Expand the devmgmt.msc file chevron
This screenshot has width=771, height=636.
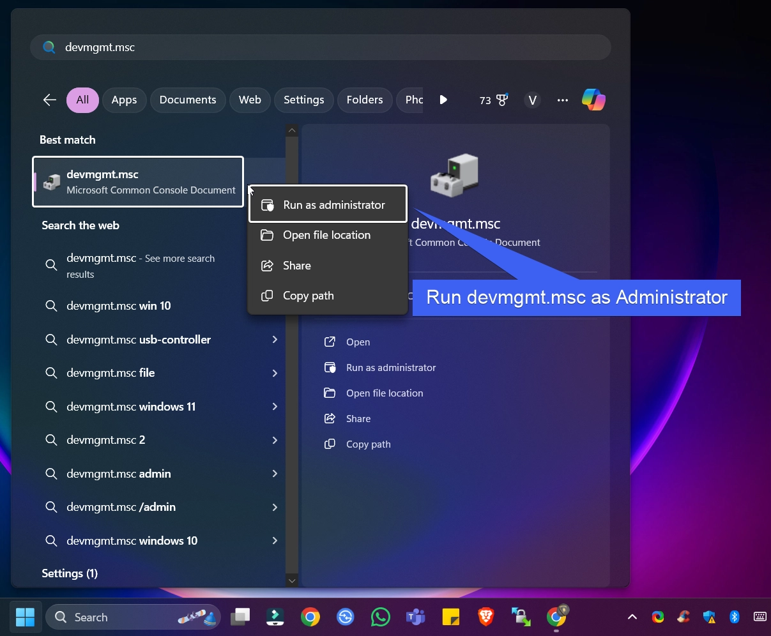pos(275,373)
